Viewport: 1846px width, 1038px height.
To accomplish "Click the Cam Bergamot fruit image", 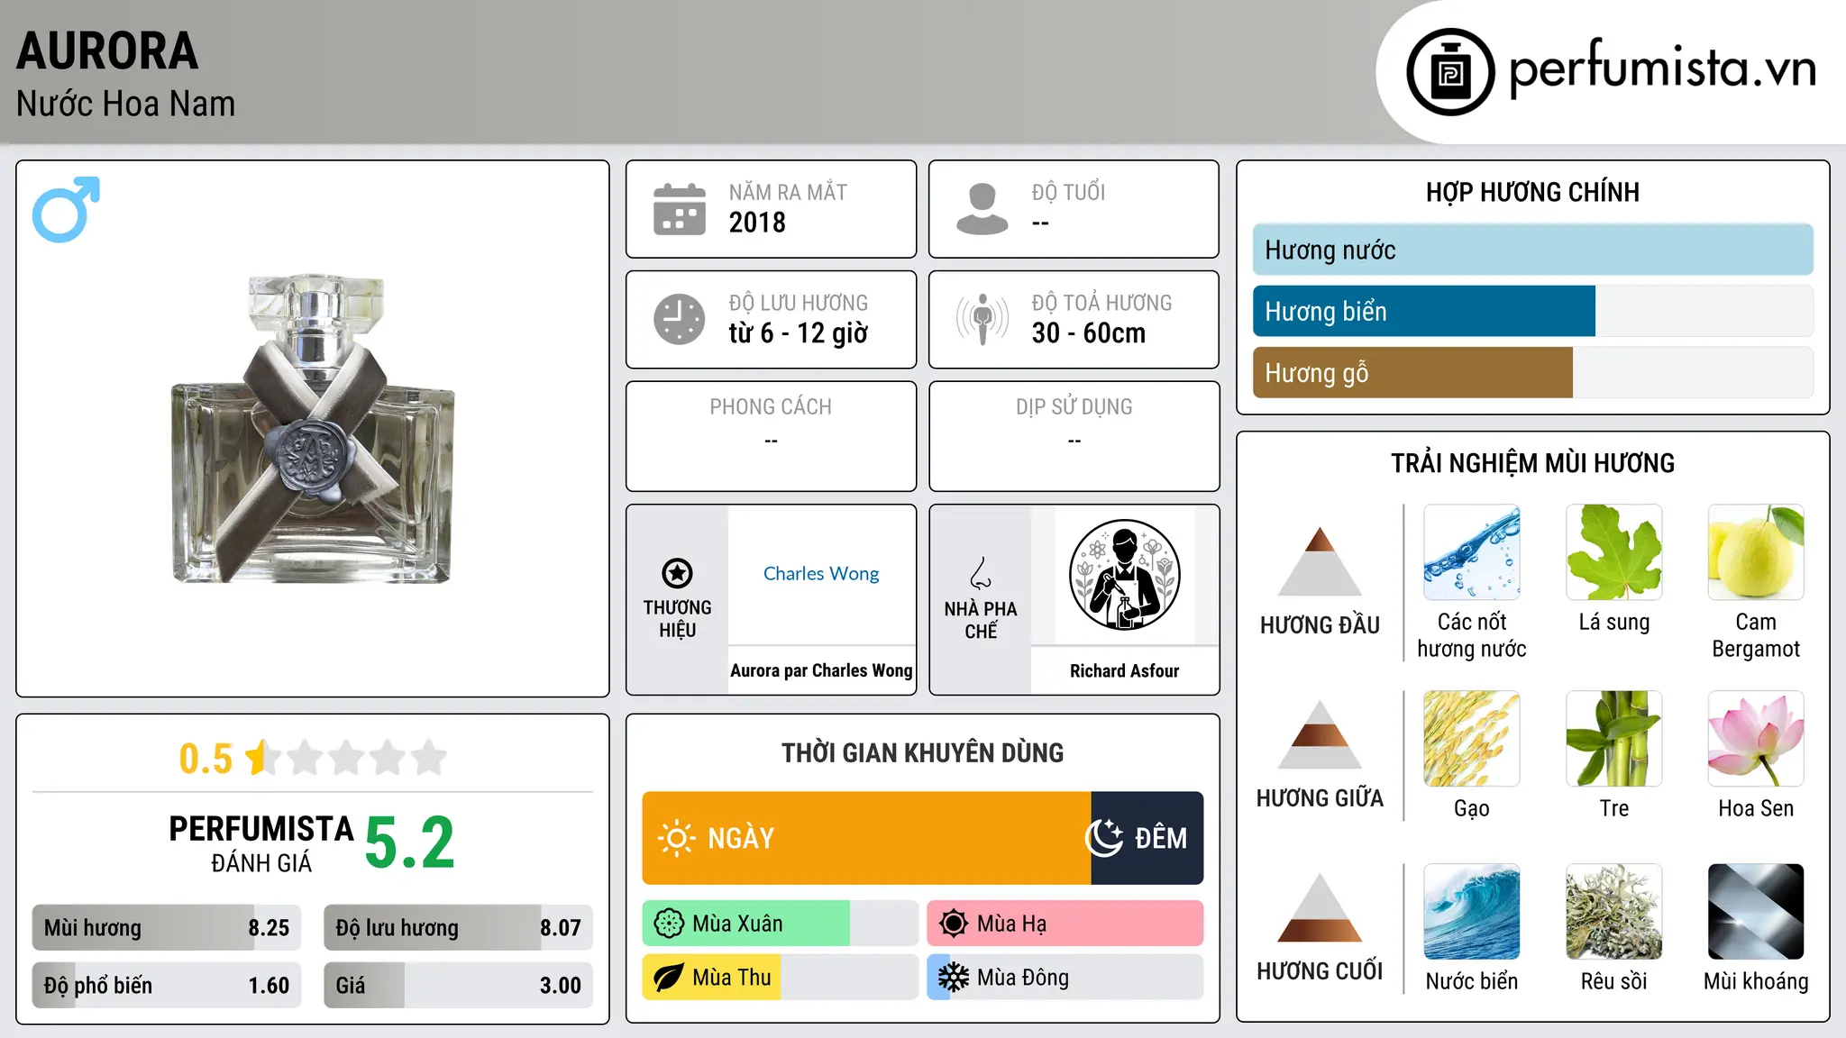I will [x=1756, y=552].
